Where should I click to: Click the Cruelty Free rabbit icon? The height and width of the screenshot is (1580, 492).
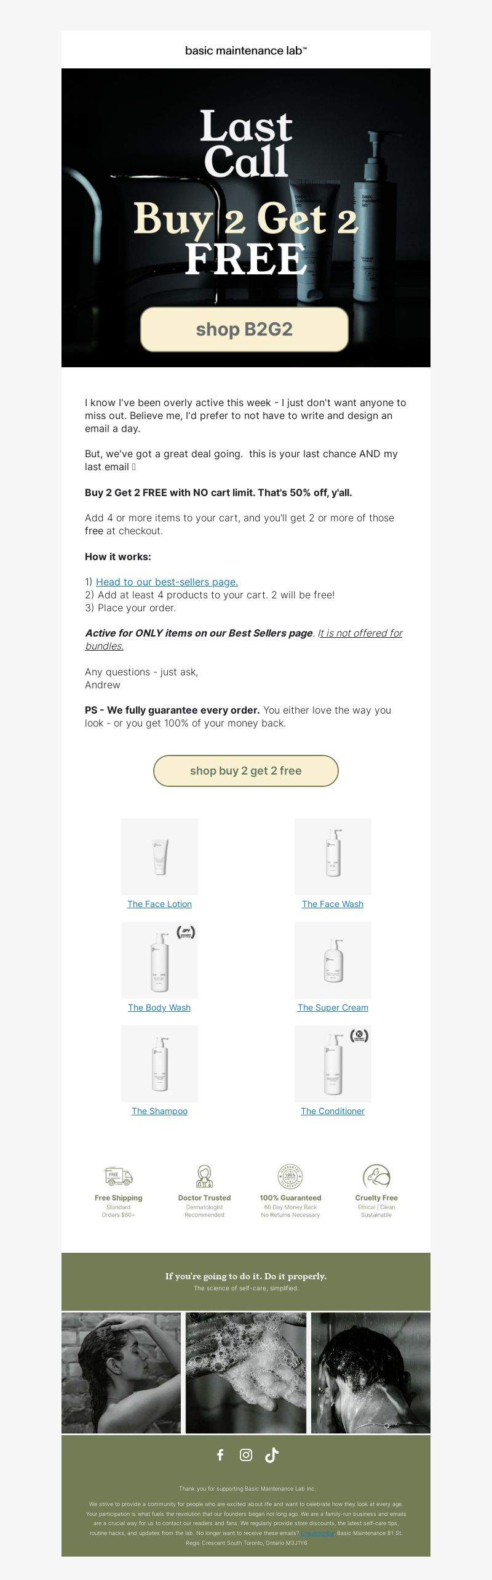pyautogui.click(x=376, y=1176)
